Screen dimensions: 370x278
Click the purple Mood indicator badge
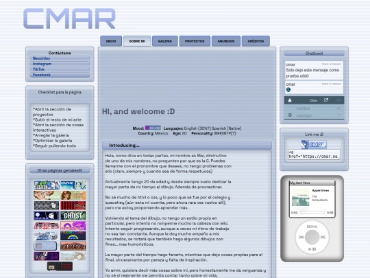coord(153,128)
